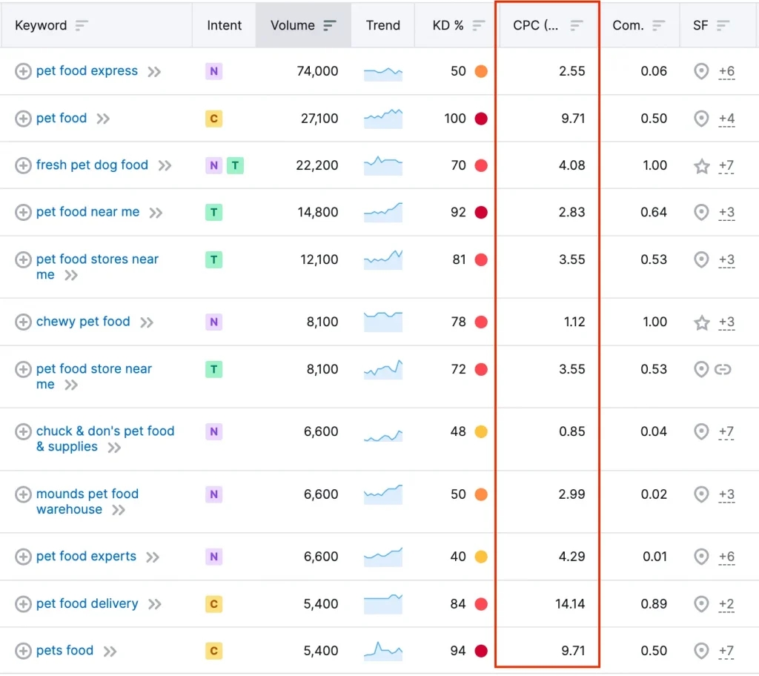Image resolution: width=759 pixels, height=676 pixels.
Task: Add 'mounds pet food warehouse' keyword
Action: 23,494
